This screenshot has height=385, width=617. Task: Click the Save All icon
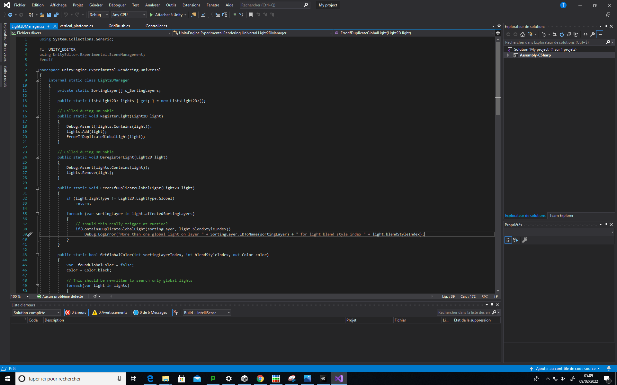pos(56,15)
